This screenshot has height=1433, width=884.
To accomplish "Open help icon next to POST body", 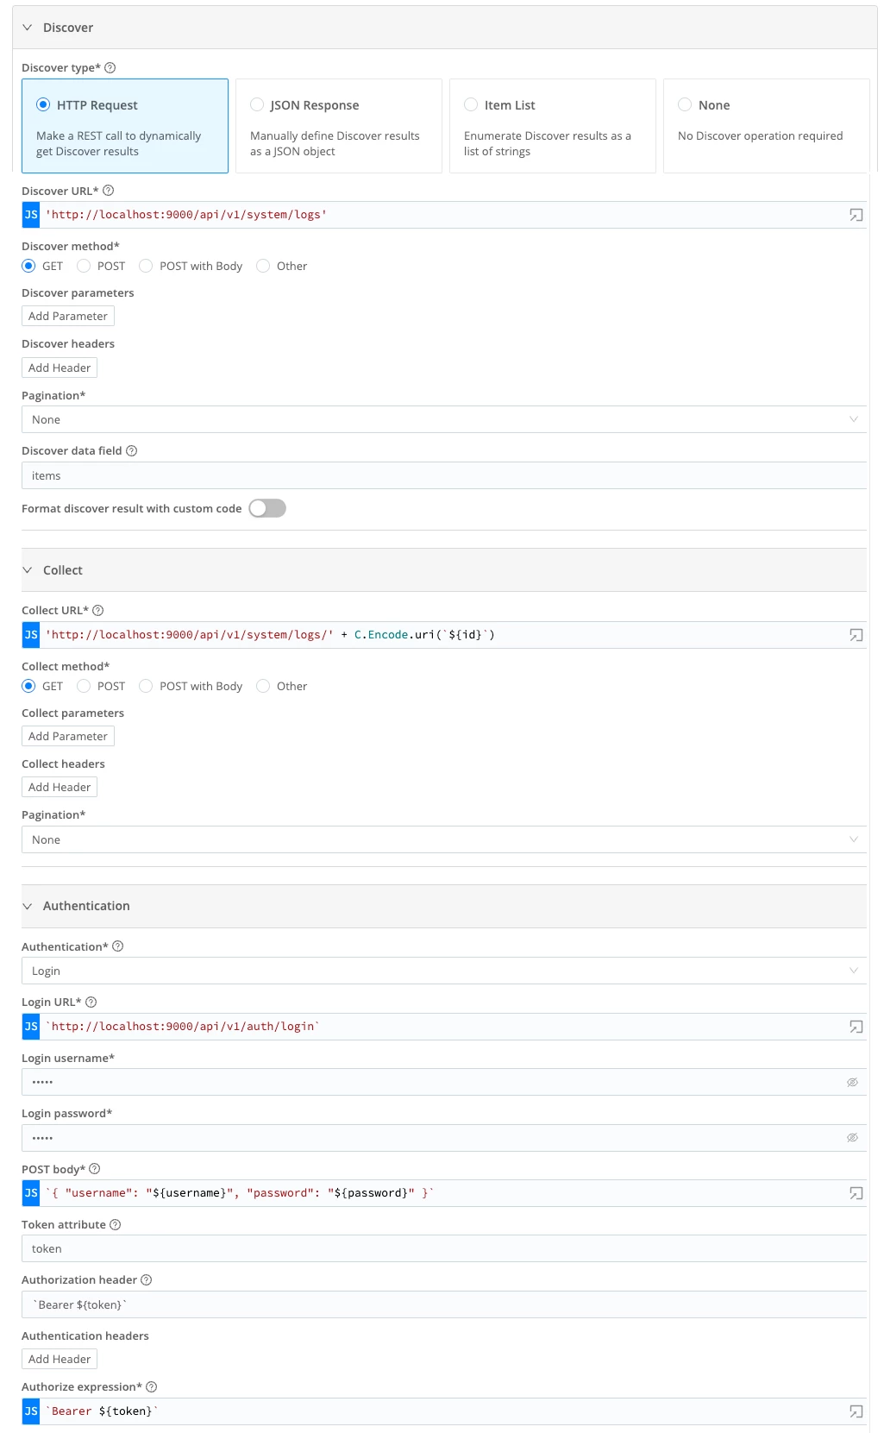I will coord(95,1169).
